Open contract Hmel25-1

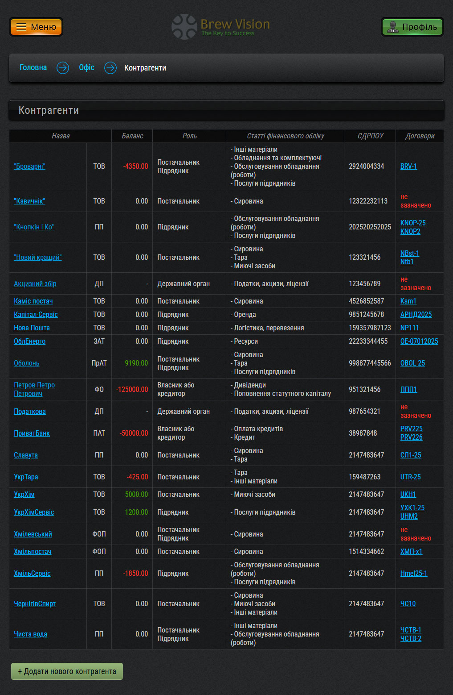point(413,573)
